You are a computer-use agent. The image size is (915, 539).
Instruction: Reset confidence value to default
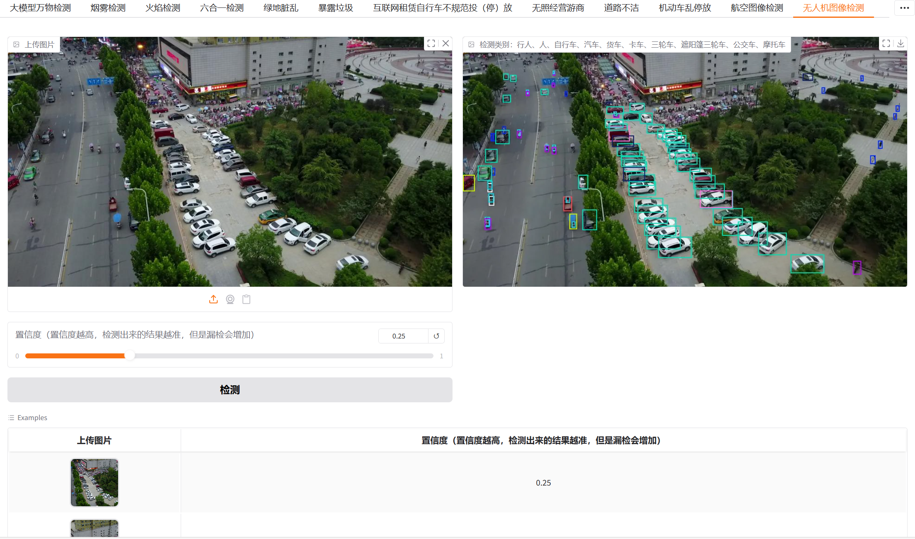pos(436,336)
